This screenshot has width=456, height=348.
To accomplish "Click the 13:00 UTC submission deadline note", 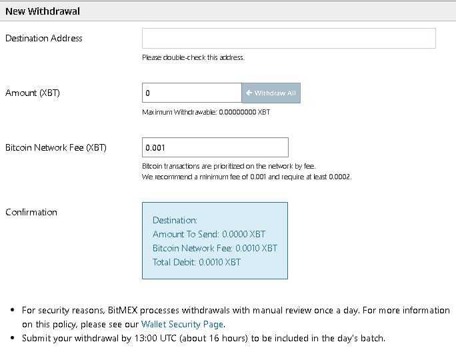I will point(203,339).
